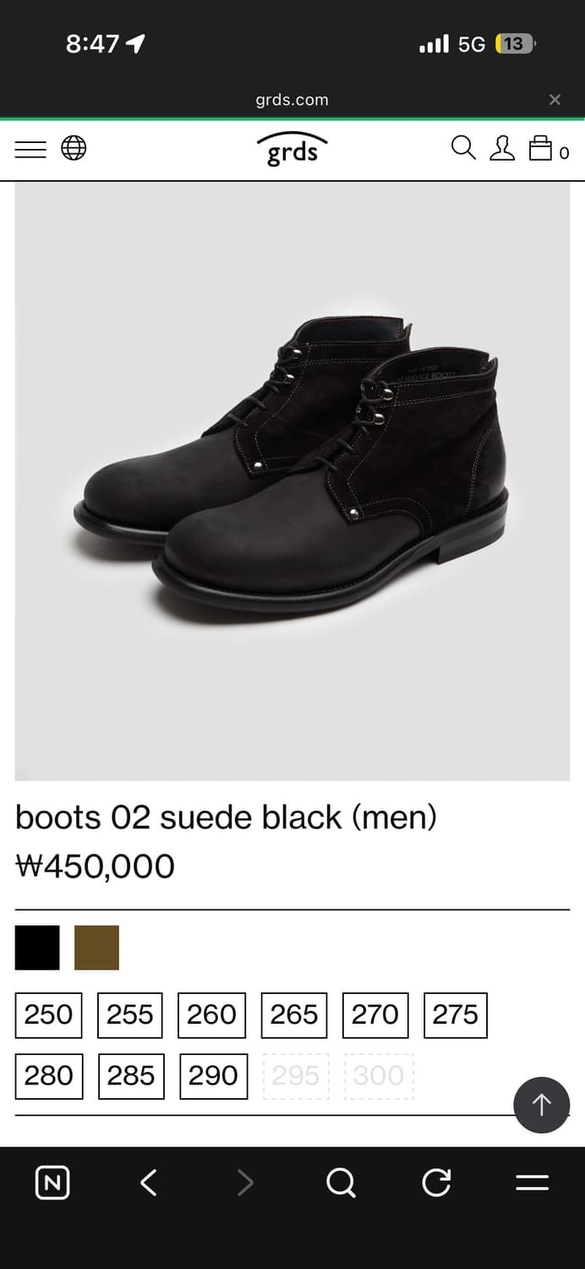Viewport: 585px width, 1269px height.
Task: Tap the suede boots product image
Action: pos(292,481)
